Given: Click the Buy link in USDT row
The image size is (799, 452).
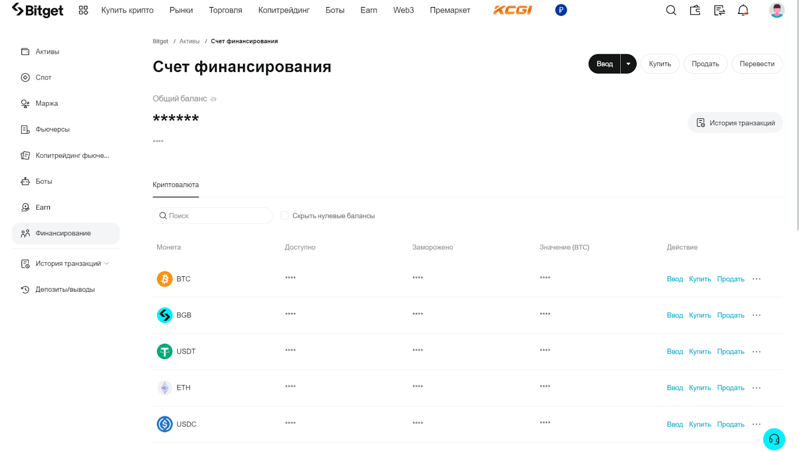Looking at the screenshot, I should pos(700,352).
